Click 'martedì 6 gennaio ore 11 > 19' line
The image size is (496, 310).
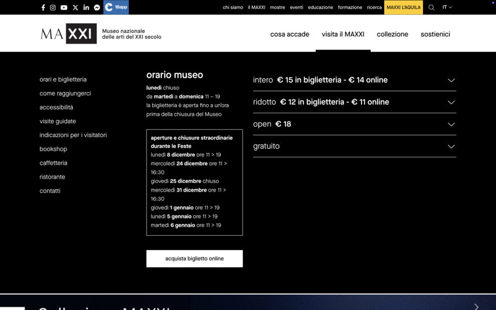pos(186,225)
